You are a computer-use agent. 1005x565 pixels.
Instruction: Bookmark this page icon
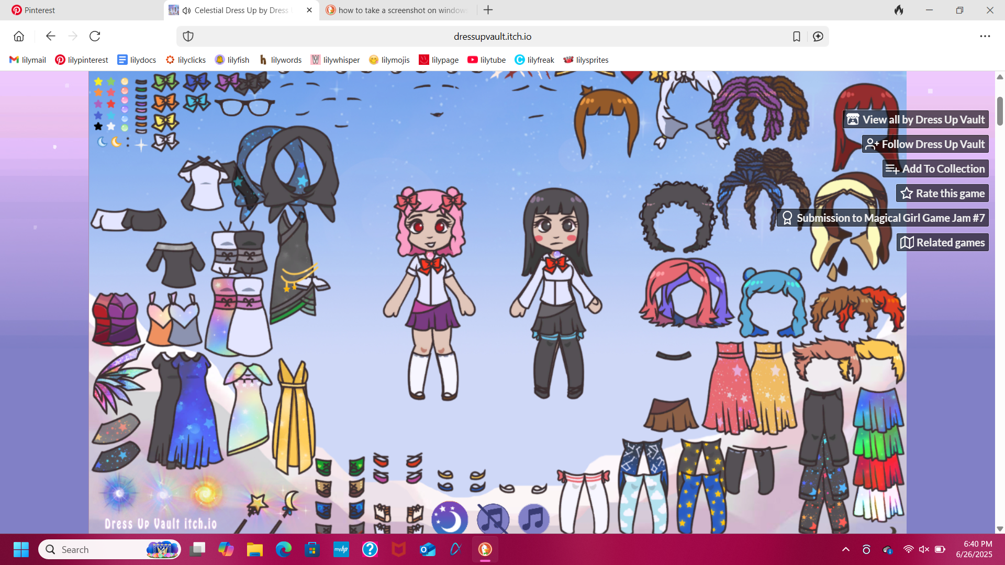[x=796, y=36]
